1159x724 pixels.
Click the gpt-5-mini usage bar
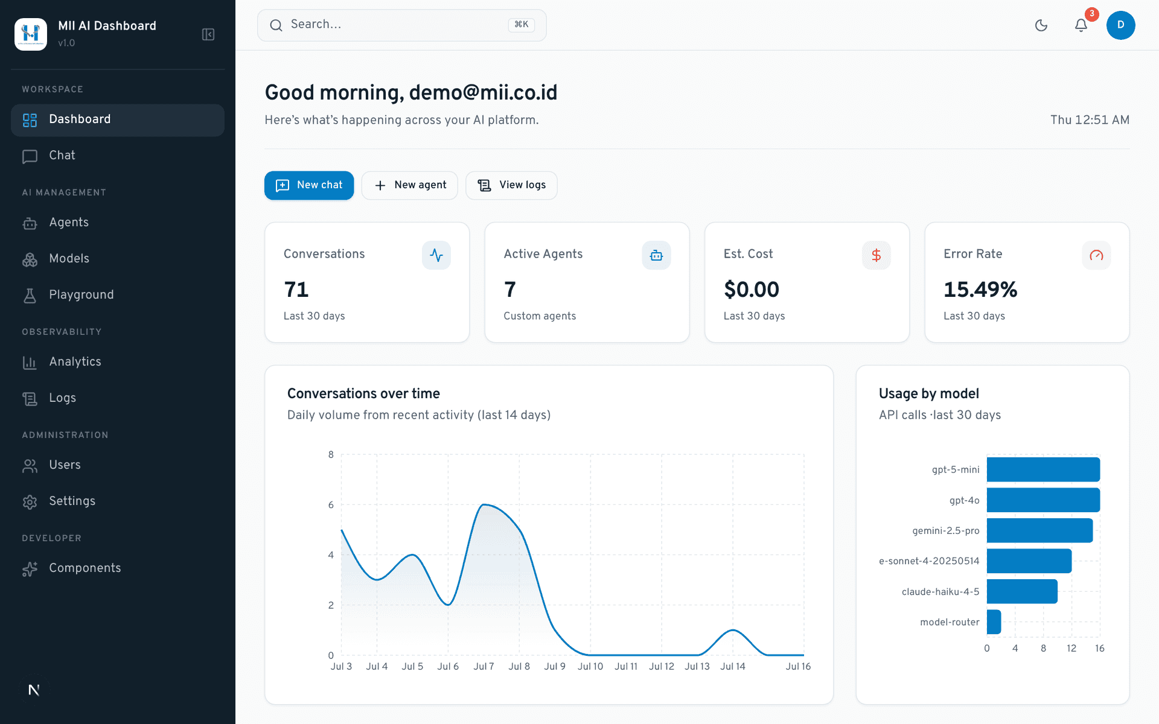pyautogui.click(x=1043, y=469)
